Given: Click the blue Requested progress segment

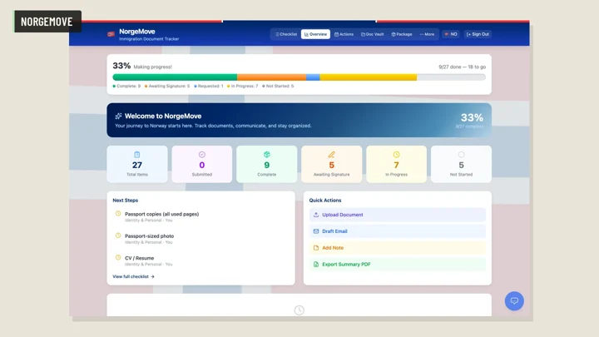Looking at the screenshot, I should click(313, 77).
